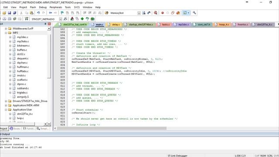Cut selection with the scissors icon
Viewport: 279px width, 157px height.
tap(21, 13)
